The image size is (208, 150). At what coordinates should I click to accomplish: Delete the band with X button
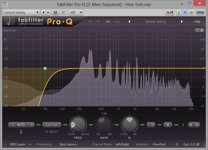[x=168, y=125]
